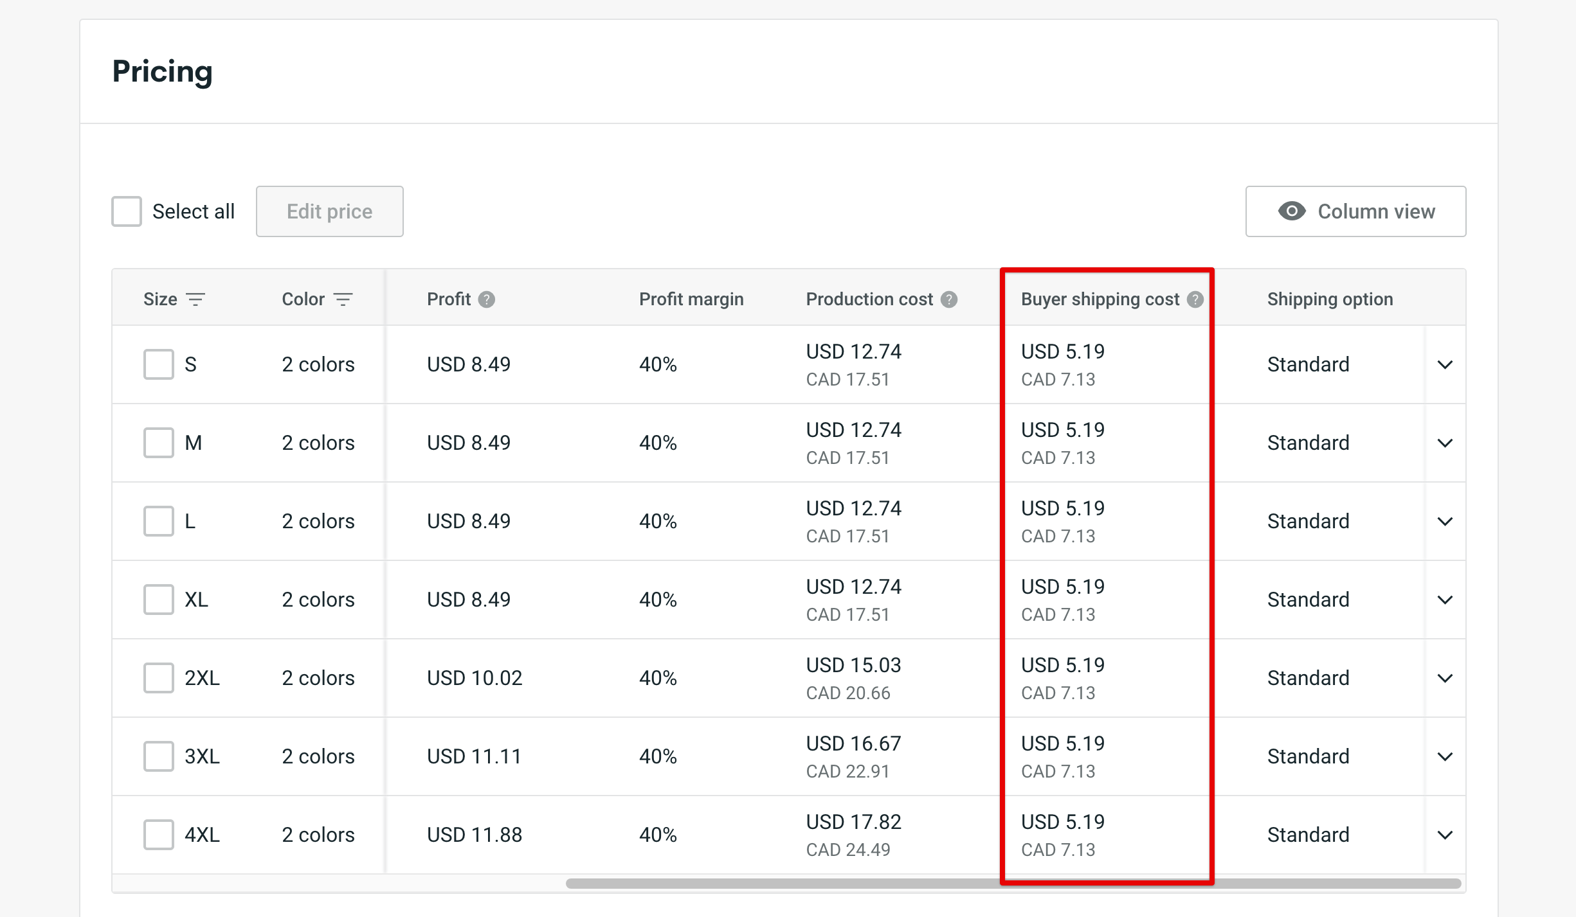
Task: Select the 2XL row checkbox
Action: [x=158, y=678]
